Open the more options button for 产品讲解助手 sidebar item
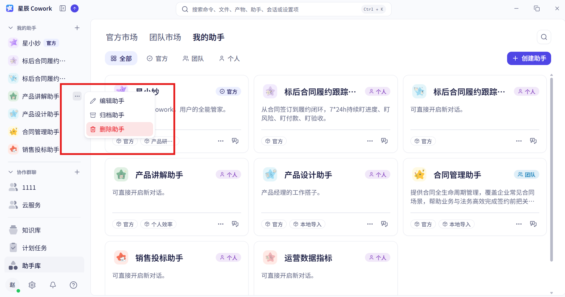 tap(77, 96)
